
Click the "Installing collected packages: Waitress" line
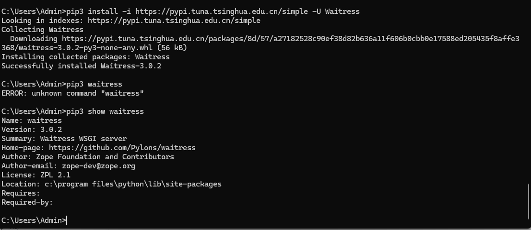85,57
